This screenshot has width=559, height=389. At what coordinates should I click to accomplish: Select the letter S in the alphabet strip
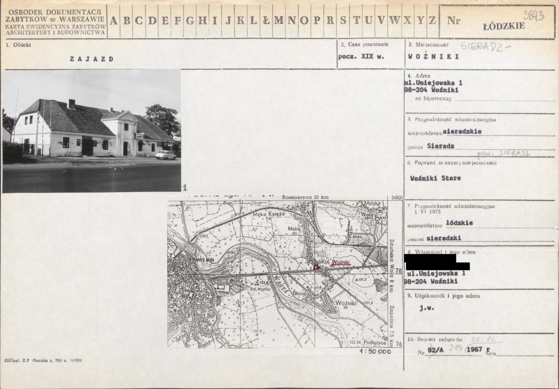pyautogui.click(x=343, y=20)
